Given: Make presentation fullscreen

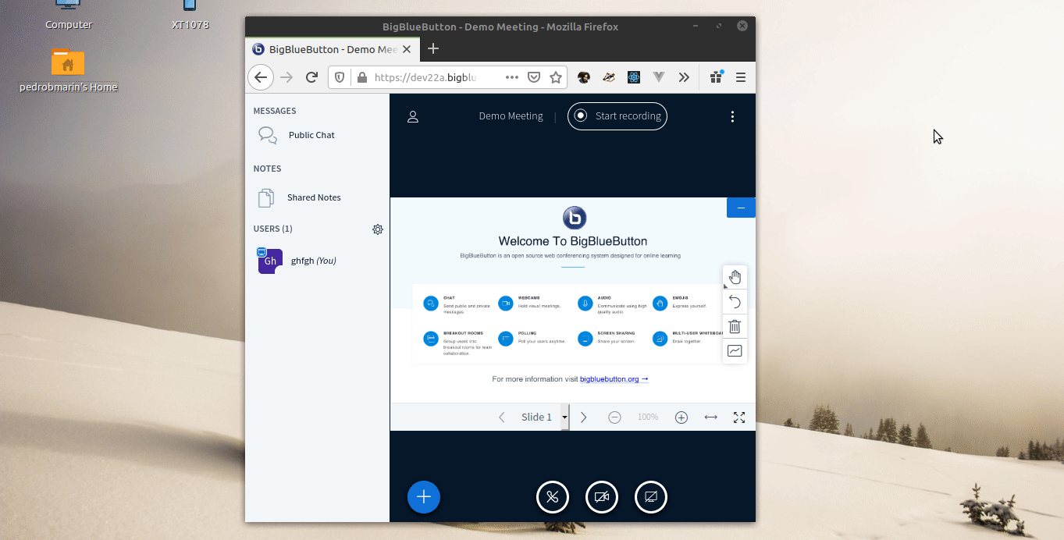Looking at the screenshot, I should coord(739,417).
